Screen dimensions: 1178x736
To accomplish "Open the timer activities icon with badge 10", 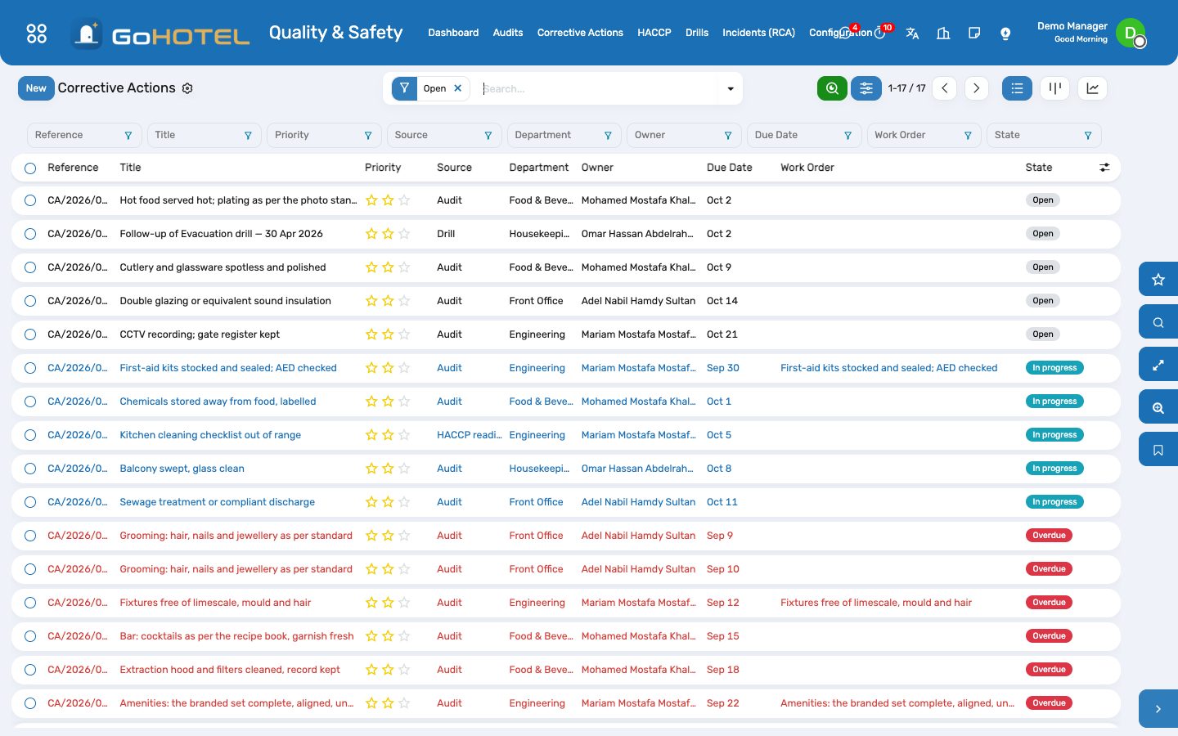I will click(881, 33).
